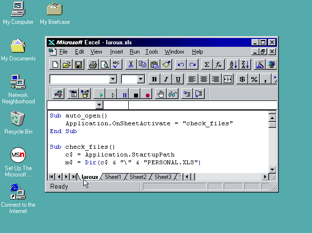Toggle align right
The image size is (312, 234).
click(215, 79)
